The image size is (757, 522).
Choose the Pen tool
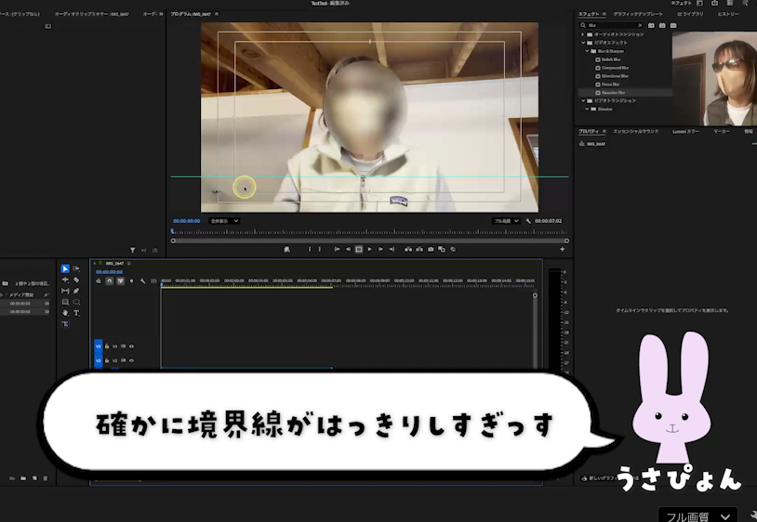(x=76, y=291)
